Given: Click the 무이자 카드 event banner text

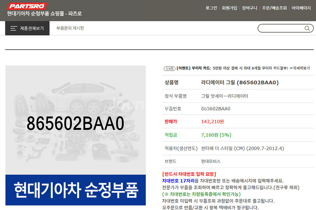Looking at the screenshot, I should pyautogui.click(x=193, y=68).
